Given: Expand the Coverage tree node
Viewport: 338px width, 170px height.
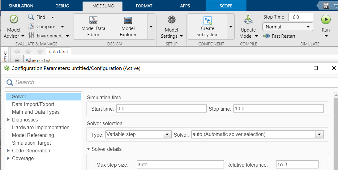Looking at the screenshot, I should tap(8, 158).
